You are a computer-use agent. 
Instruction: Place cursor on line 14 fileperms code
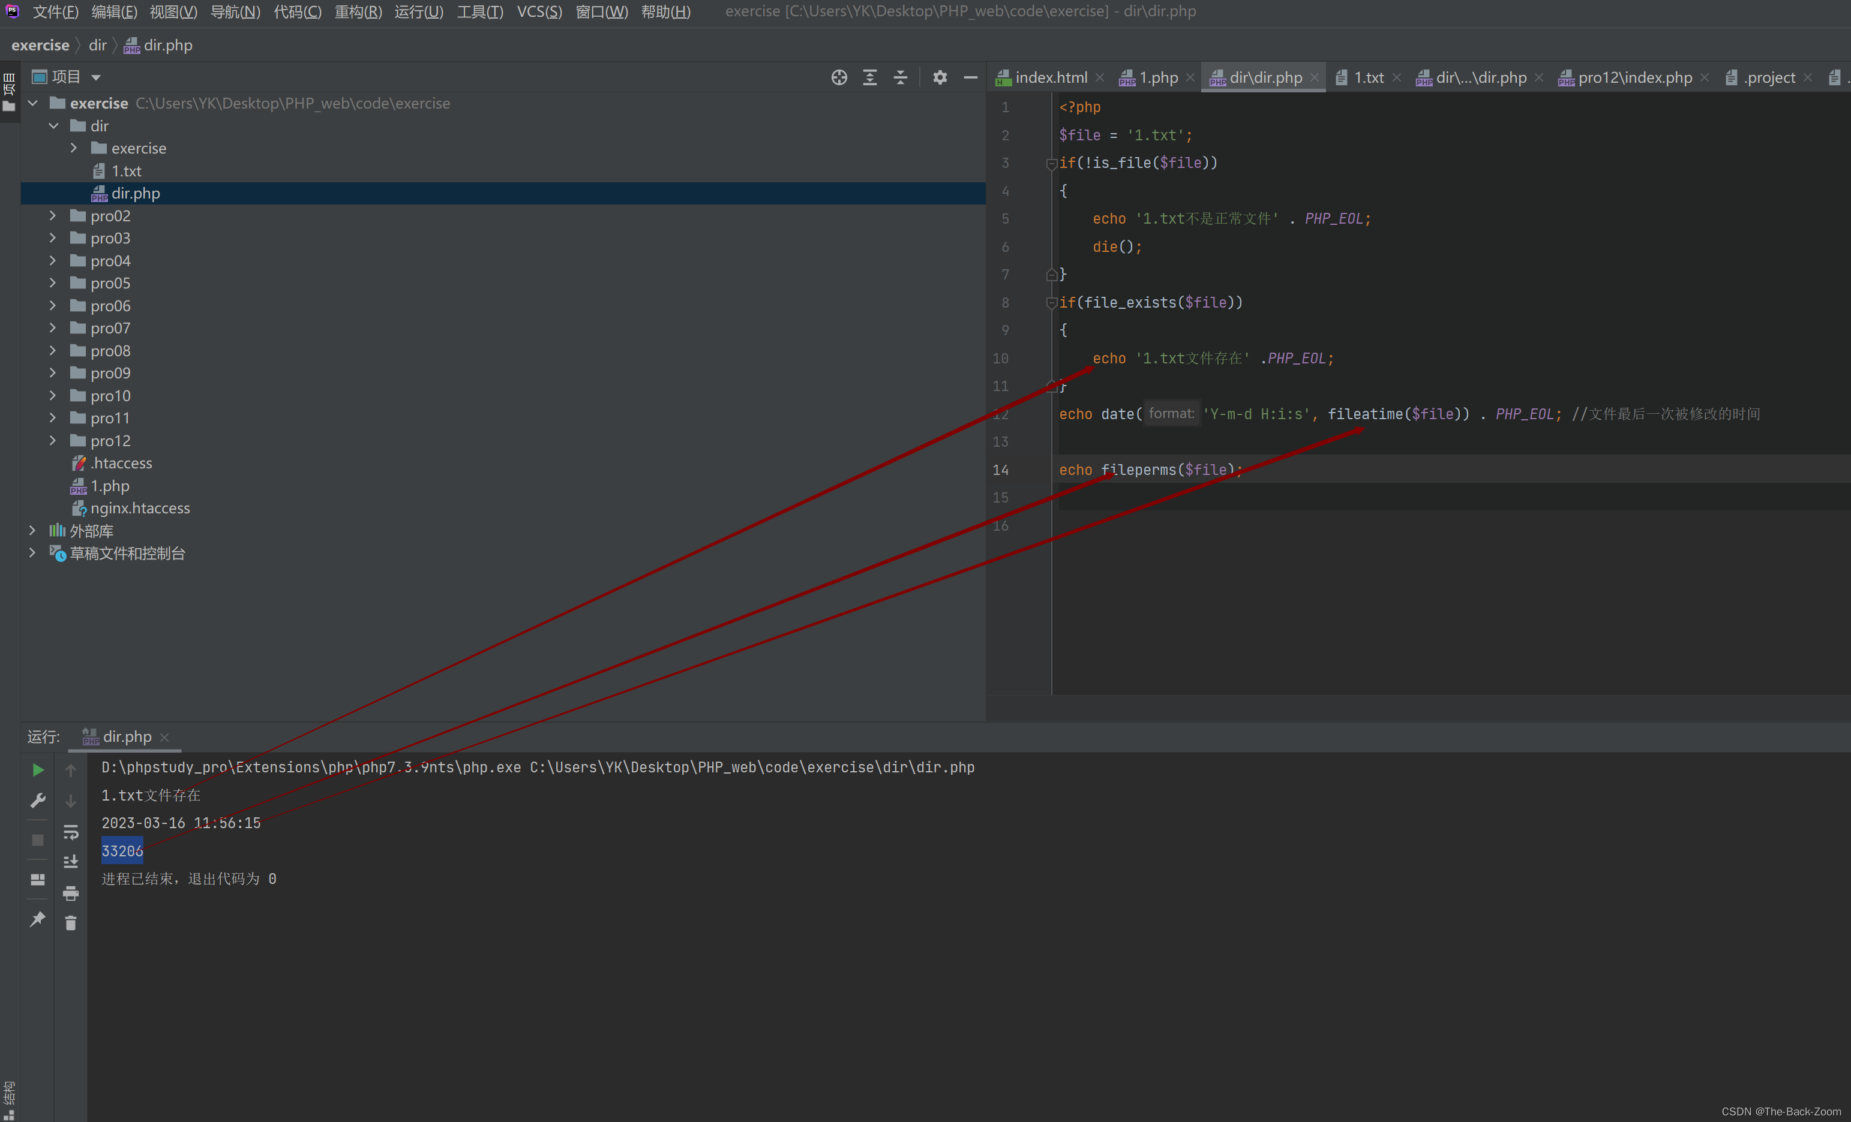1151,470
